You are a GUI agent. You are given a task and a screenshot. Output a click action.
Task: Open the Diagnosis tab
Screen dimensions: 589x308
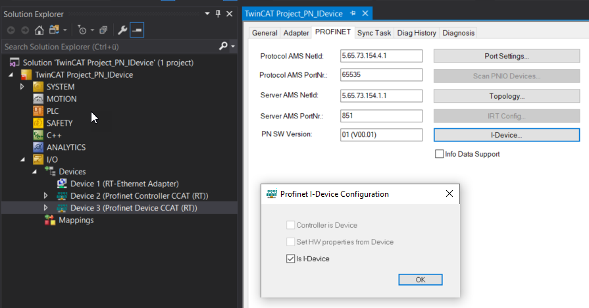[x=458, y=33]
